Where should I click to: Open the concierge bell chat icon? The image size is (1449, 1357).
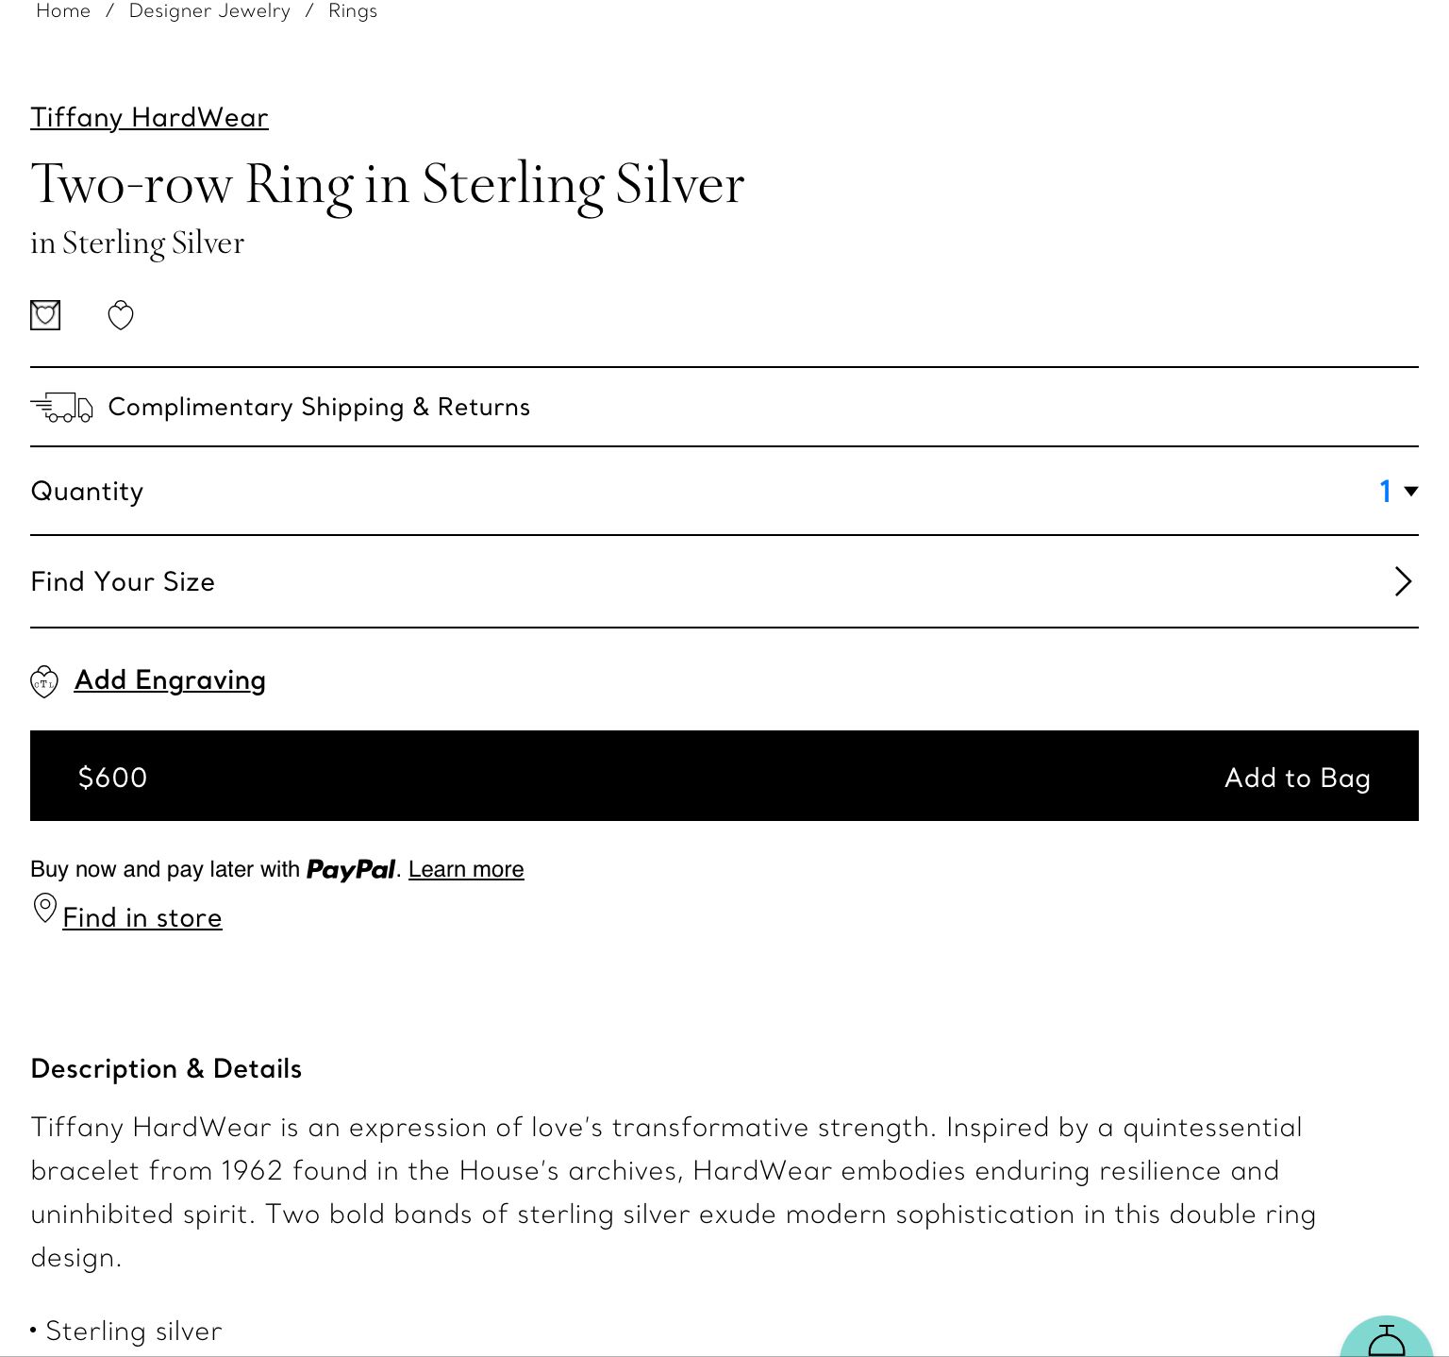tap(1387, 1340)
